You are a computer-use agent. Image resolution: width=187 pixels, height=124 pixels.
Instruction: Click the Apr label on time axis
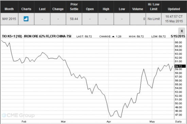tap(109, 122)
